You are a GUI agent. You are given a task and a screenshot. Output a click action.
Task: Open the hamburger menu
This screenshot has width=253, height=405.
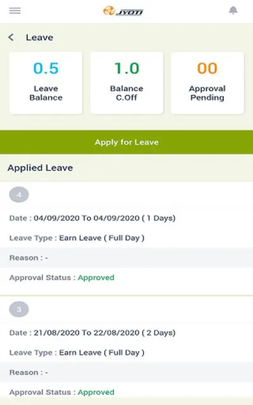15,11
